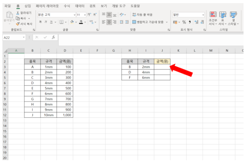Viewport: 247px width, 163px height.
Task: Toggle middle vertical alignment
Action: click(109, 15)
